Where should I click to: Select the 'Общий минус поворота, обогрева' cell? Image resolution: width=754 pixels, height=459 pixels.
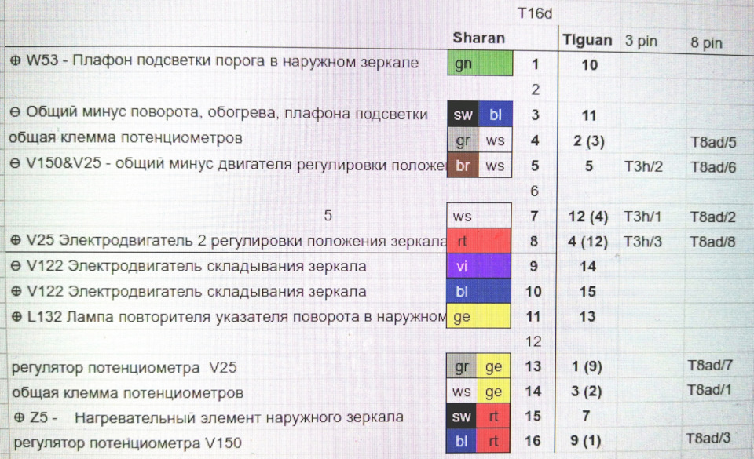point(219,113)
